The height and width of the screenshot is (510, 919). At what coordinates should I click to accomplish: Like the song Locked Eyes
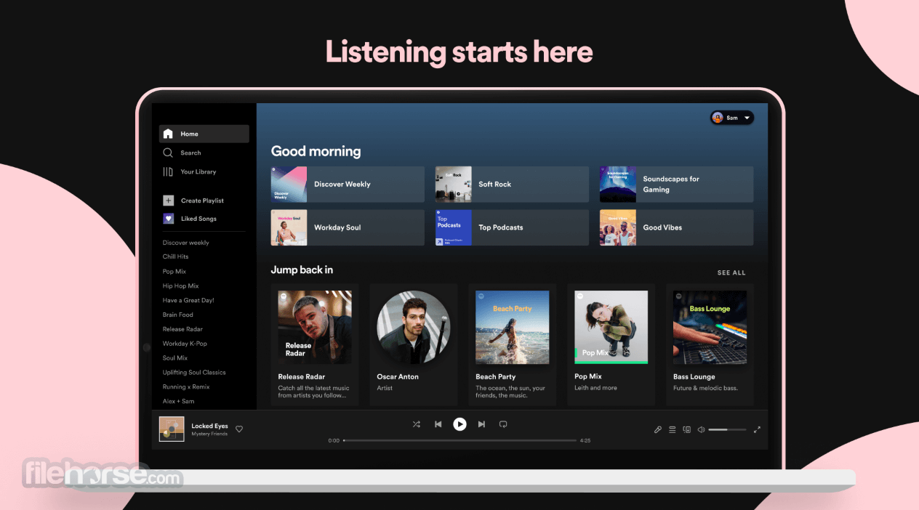[x=239, y=429]
